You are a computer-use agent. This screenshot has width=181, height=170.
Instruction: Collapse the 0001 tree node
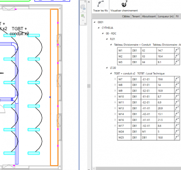pyautogui.click(x=95, y=22)
